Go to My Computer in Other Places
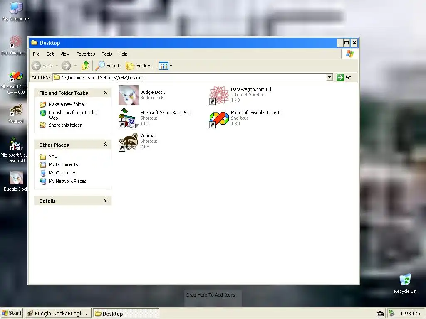The width and height of the screenshot is (426, 319). (62, 173)
